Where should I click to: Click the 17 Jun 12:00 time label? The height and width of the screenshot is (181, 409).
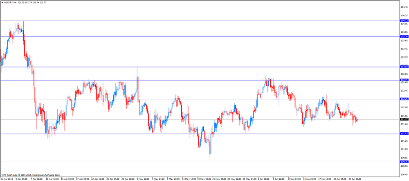pyautogui.click(x=324, y=179)
